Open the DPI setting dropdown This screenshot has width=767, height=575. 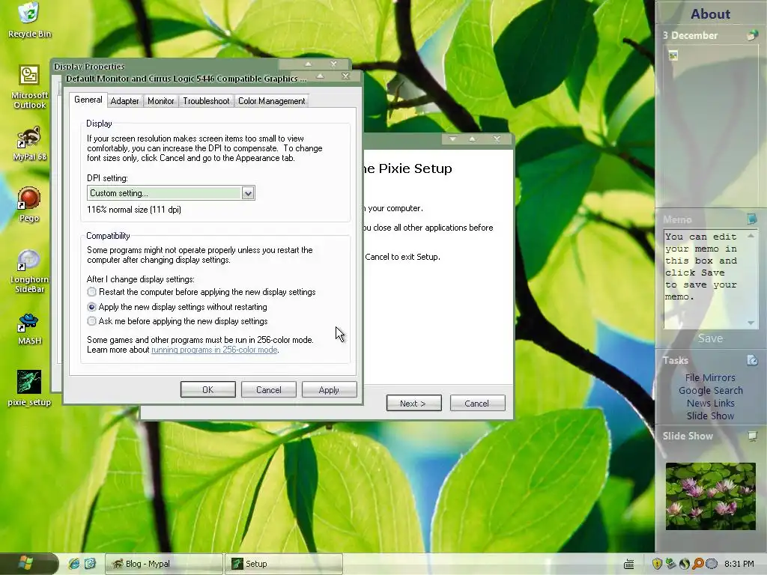tap(247, 193)
